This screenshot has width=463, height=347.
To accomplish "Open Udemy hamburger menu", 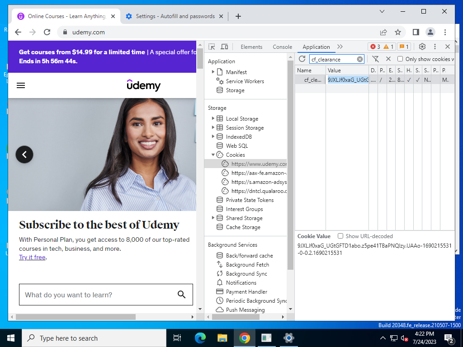I will pos(21,85).
